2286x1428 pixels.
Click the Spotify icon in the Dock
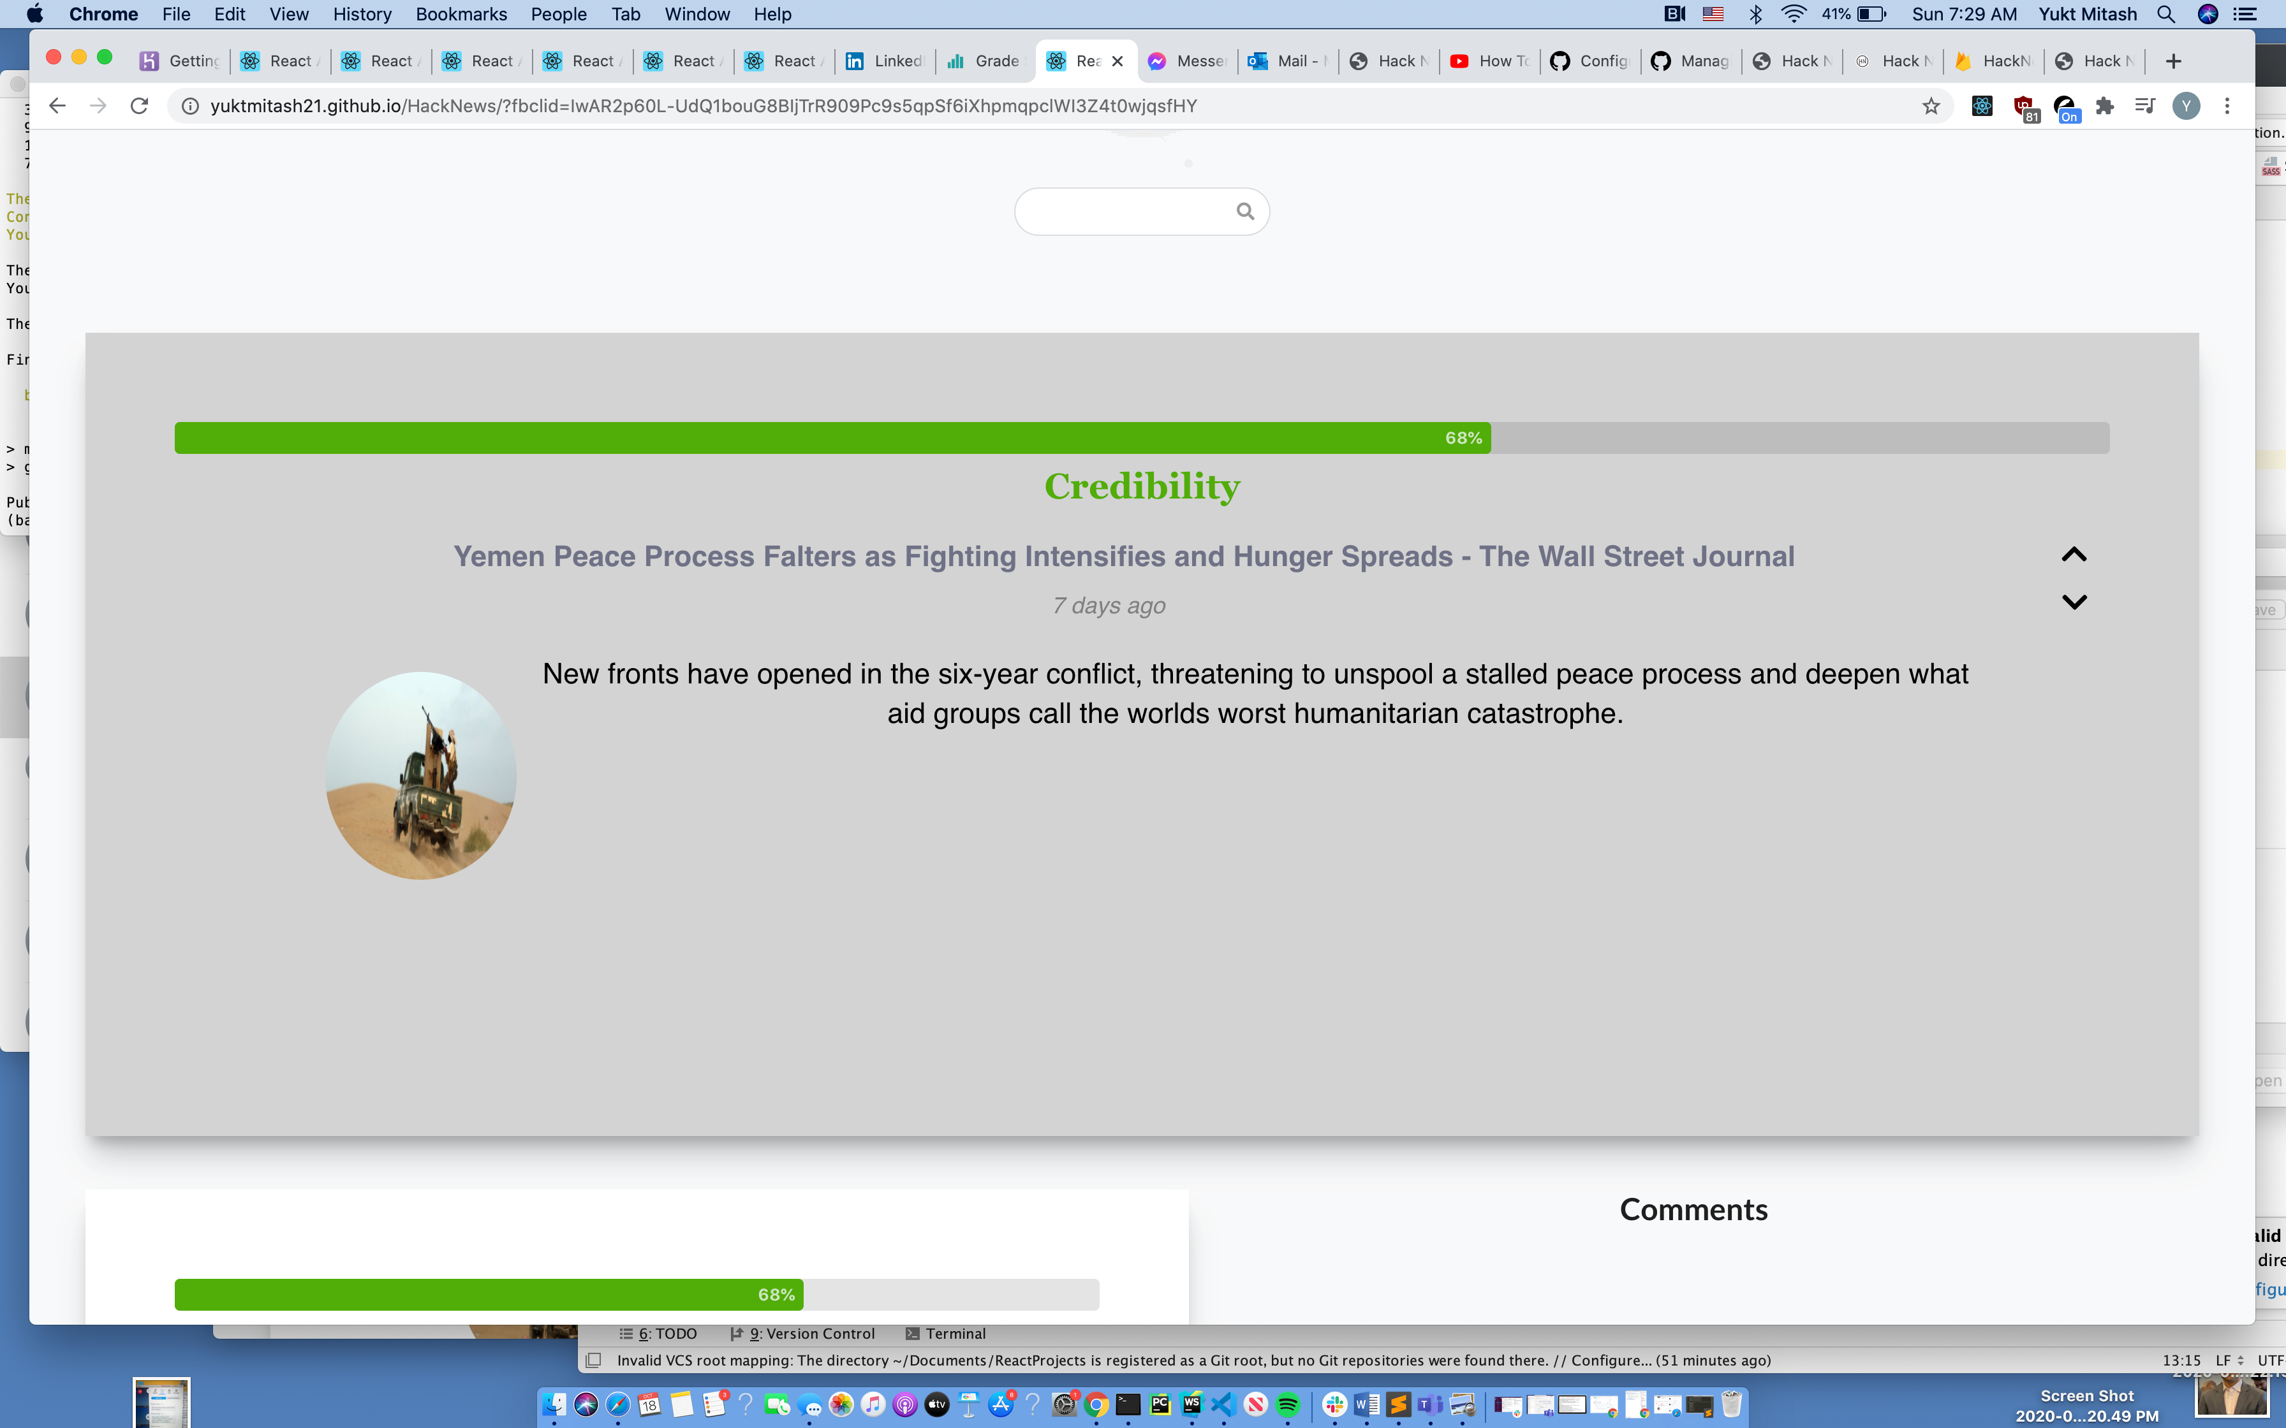[1288, 1404]
